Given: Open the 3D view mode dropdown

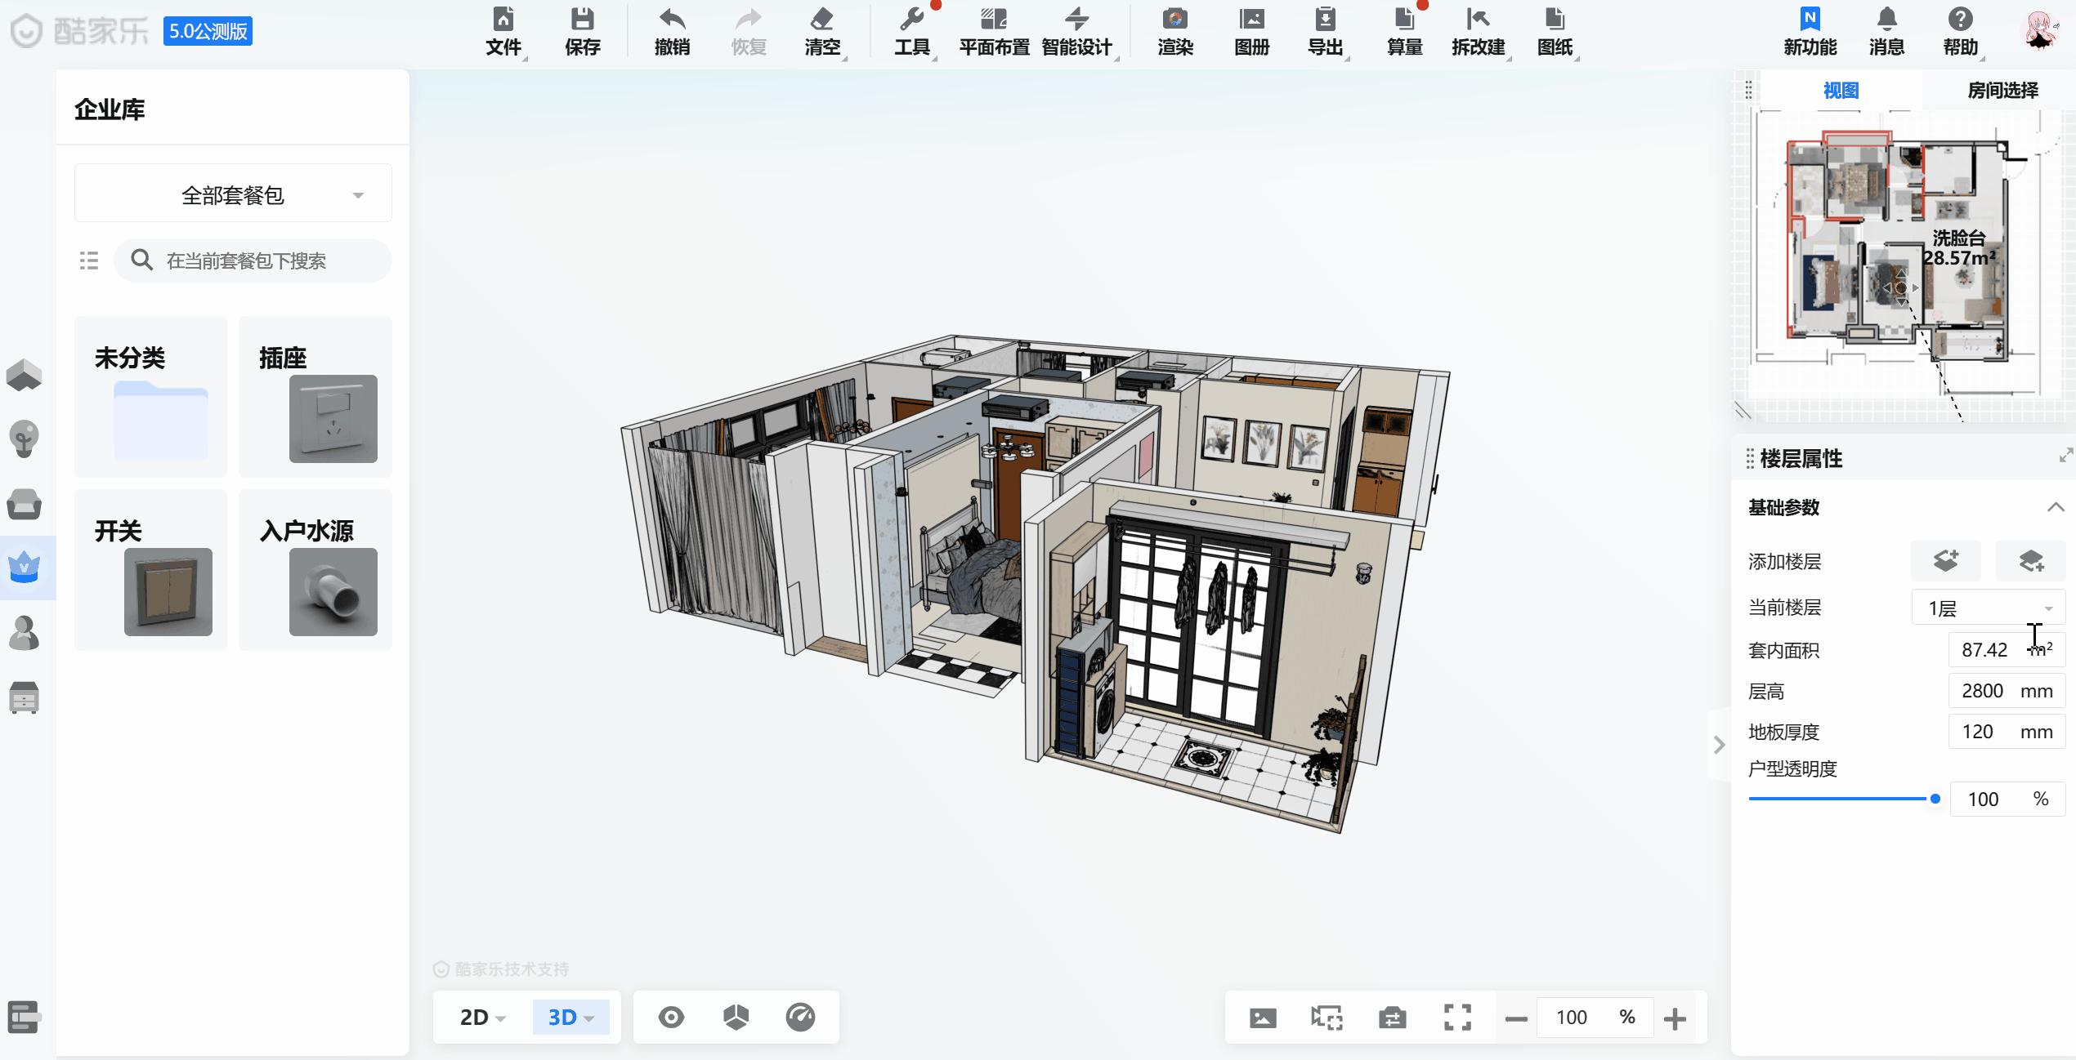Looking at the screenshot, I should click(x=570, y=1018).
